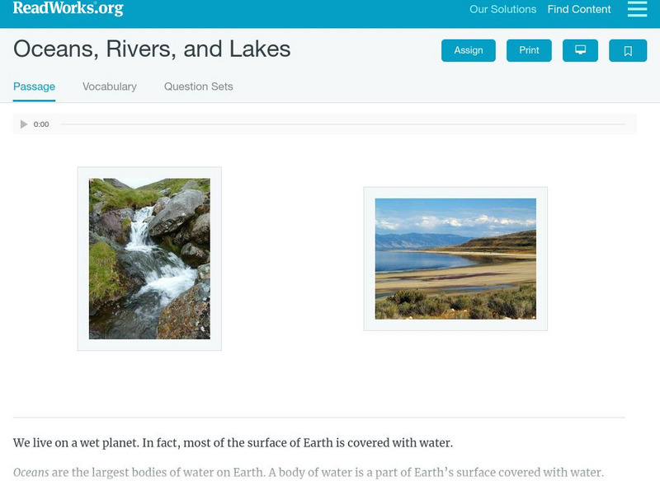The width and height of the screenshot is (660, 481).
Task: Click the ReadWorks.org logo
Action: 68,8
